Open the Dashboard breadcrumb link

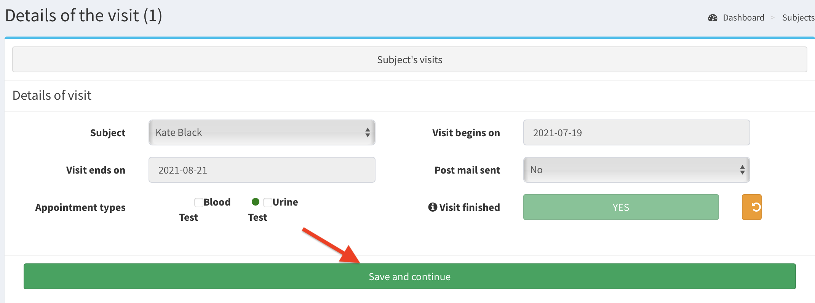pos(743,18)
